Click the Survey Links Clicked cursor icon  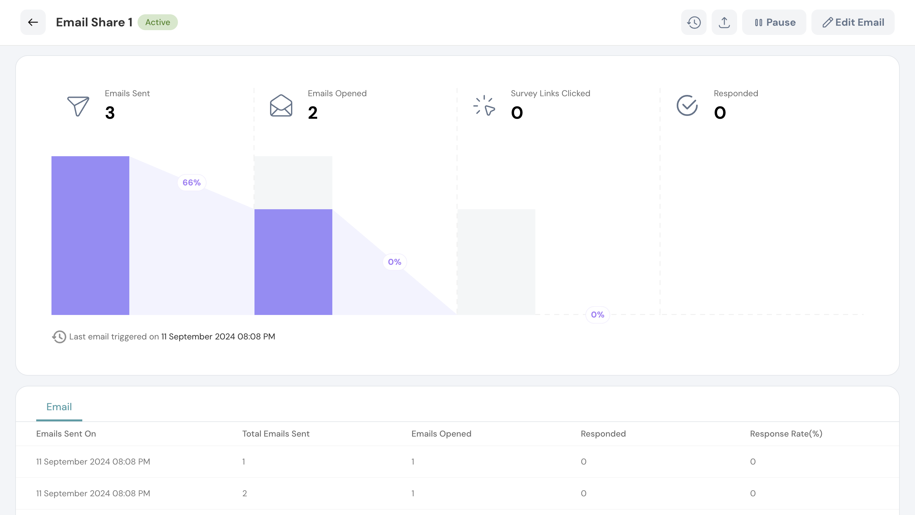click(x=484, y=106)
